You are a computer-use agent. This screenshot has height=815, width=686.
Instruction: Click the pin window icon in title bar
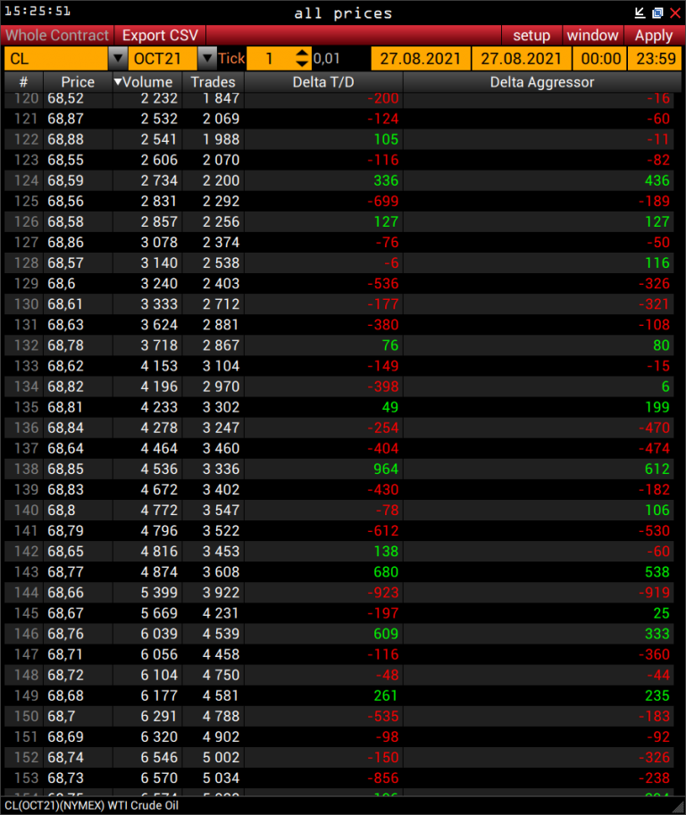click(x=640, y=12)
